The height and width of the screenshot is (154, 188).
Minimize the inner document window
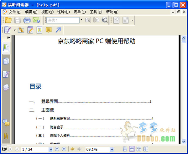tap(173, 12)
